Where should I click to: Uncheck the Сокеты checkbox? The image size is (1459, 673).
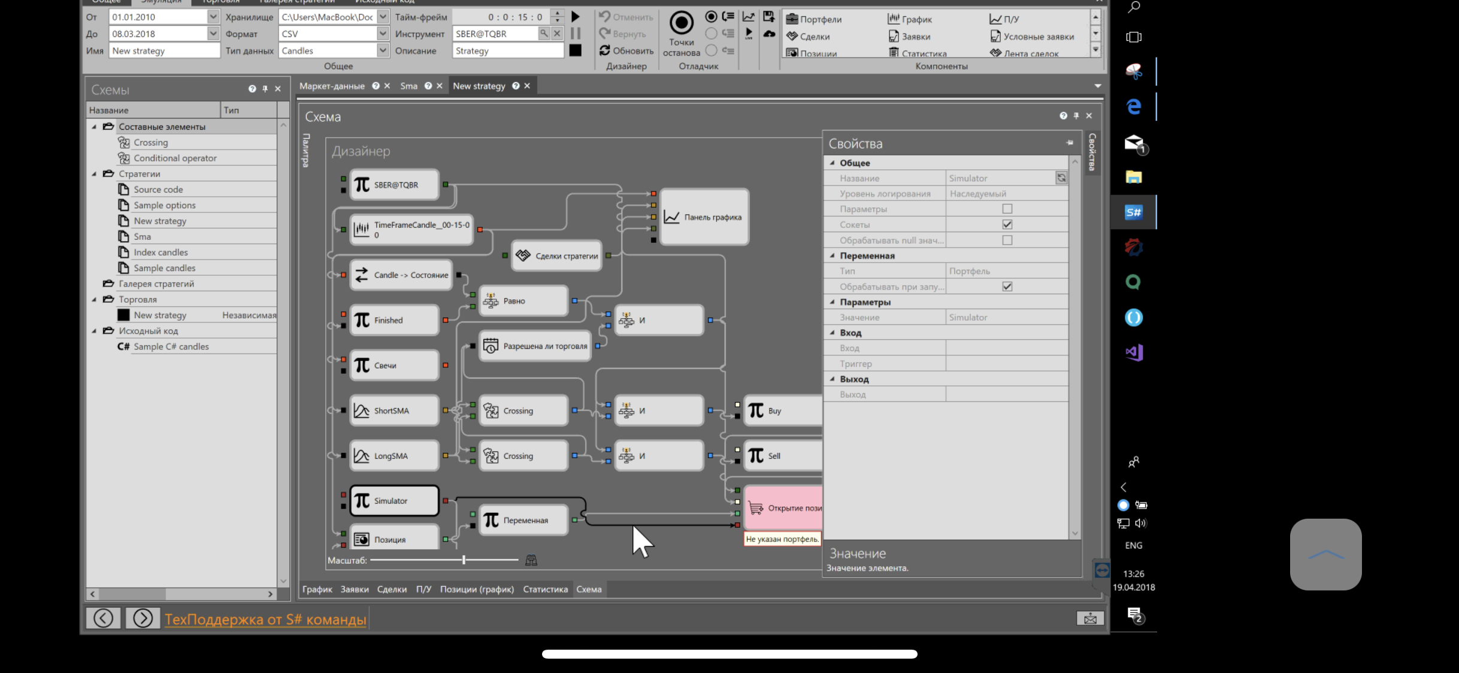(x=1007, y=224)
